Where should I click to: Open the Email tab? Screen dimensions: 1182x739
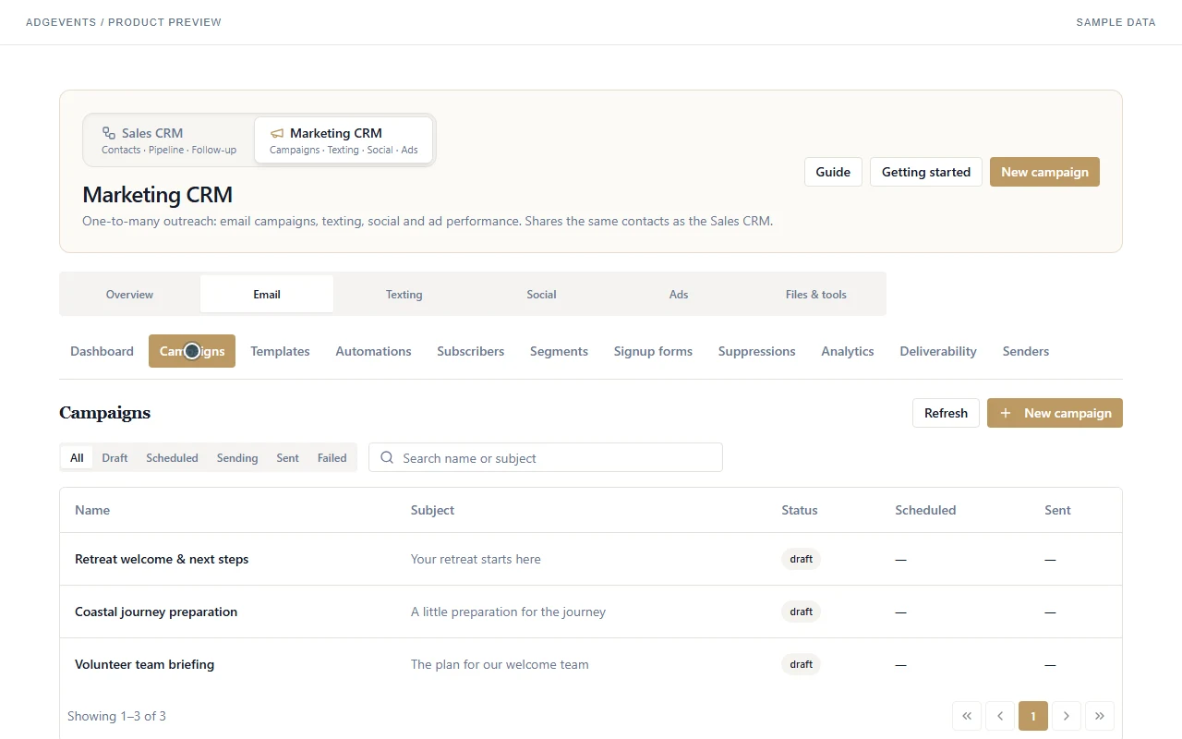pyautogui.click(x=267, y=294)
